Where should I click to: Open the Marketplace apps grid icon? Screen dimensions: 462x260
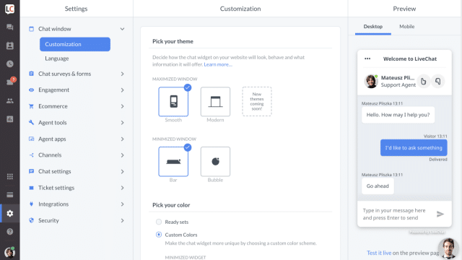click(x=9, y=176)
